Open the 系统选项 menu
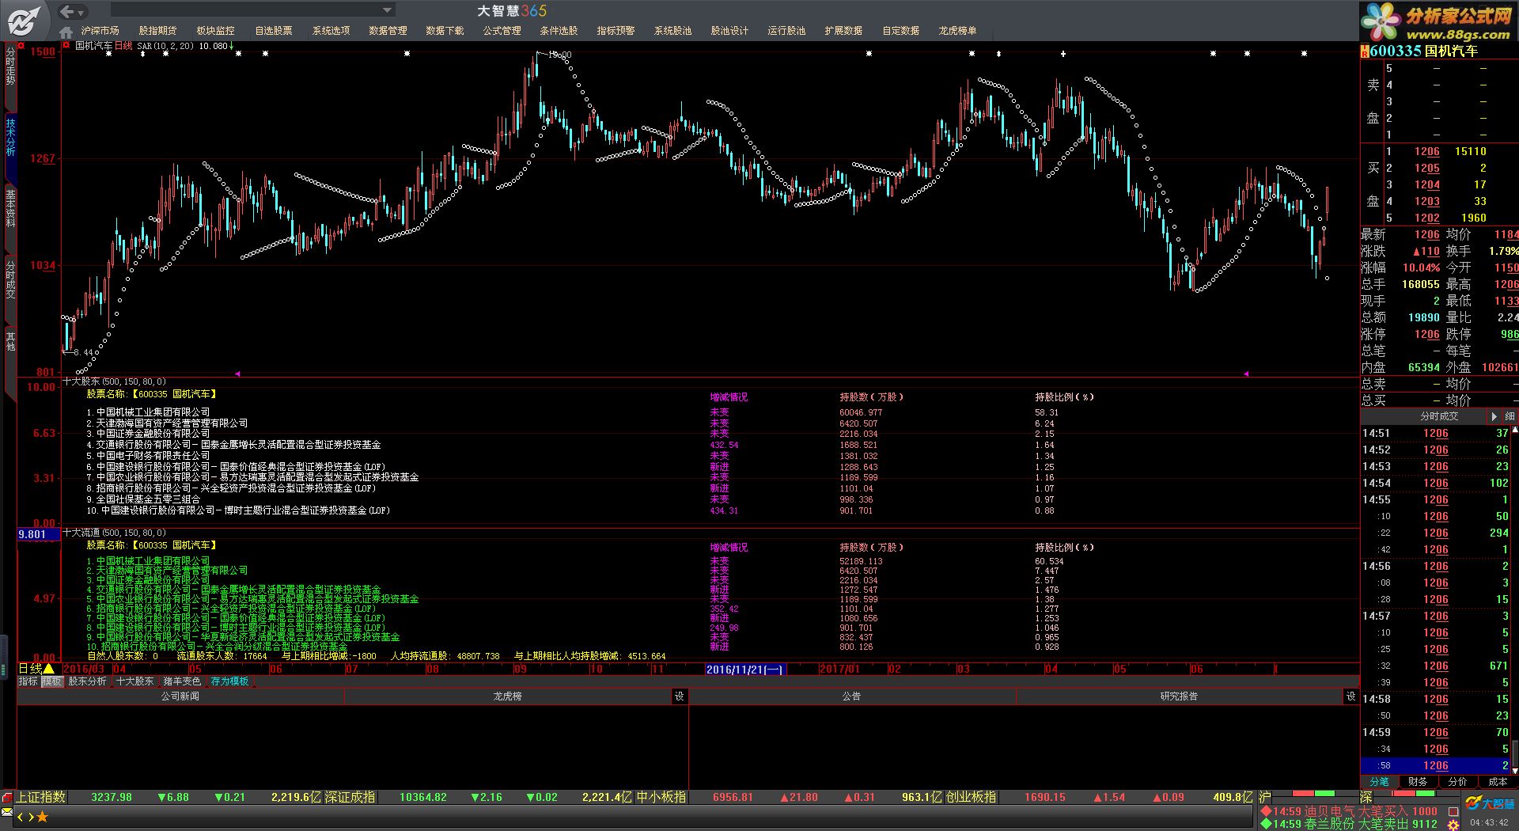 (331, 31)
